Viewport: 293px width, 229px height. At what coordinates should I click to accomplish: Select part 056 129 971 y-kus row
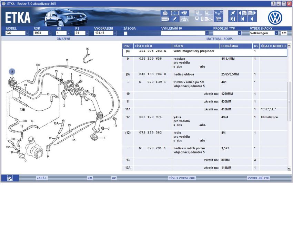pos(205,123)
